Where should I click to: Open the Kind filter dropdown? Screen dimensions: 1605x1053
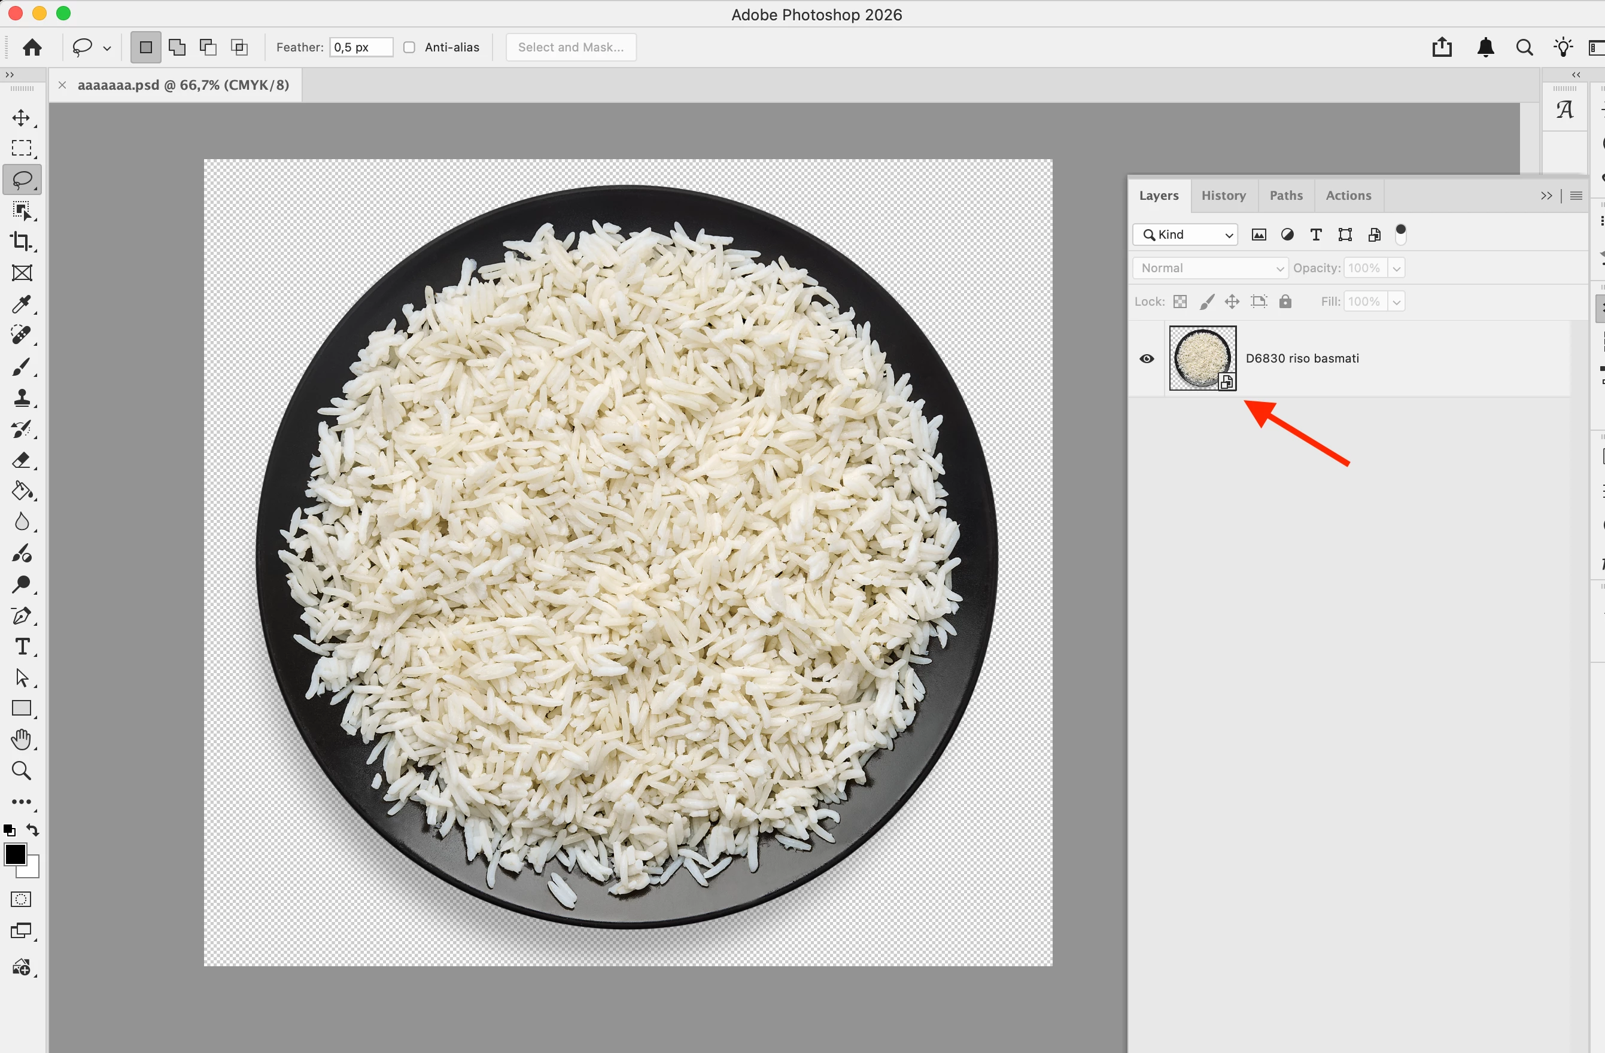coord(1185,235)
